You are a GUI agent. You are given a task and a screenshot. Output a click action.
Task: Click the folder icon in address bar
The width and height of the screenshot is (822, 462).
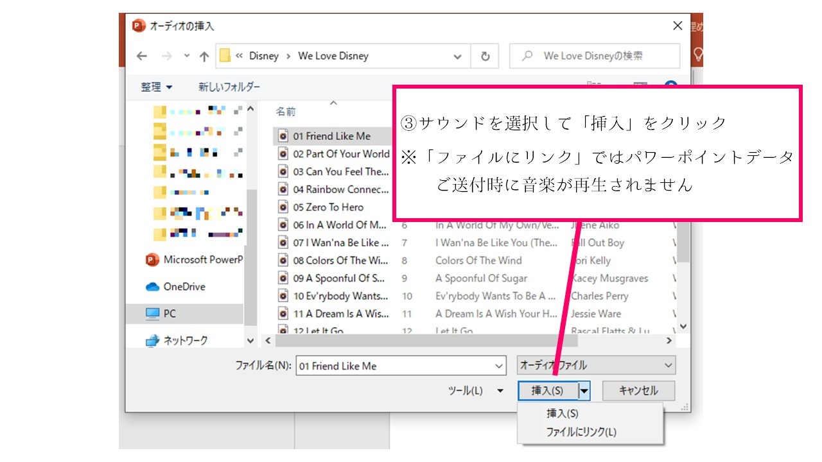click(225, 56)
